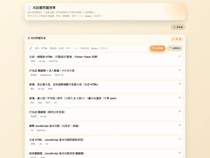Click the 壓縮檔 tag in question #5

tap(33, 117)
